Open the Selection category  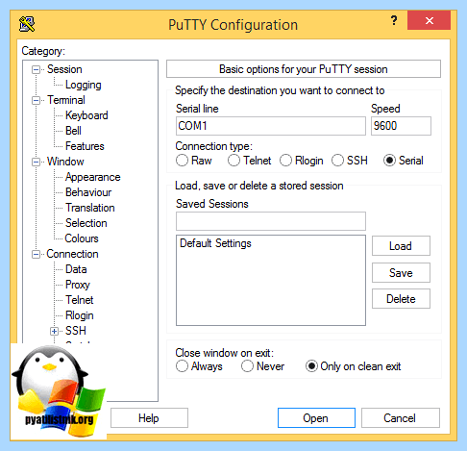[86, 223]
